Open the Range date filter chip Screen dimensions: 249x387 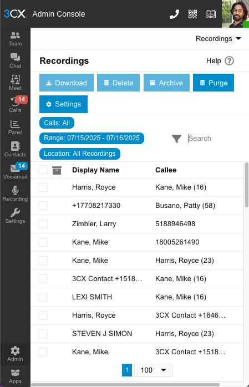click(92, 138)
